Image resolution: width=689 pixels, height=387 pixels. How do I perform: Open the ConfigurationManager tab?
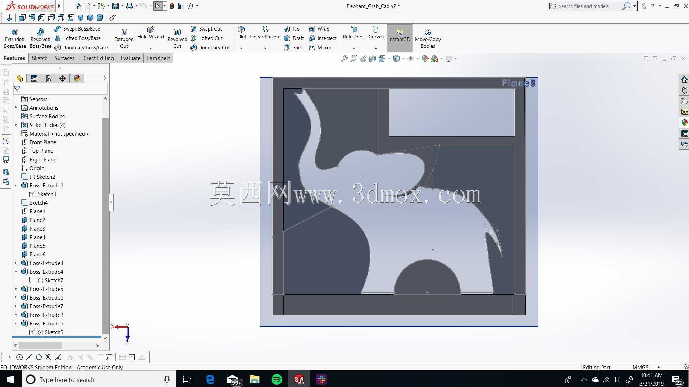pyautogui.click(x=48, y=78)
